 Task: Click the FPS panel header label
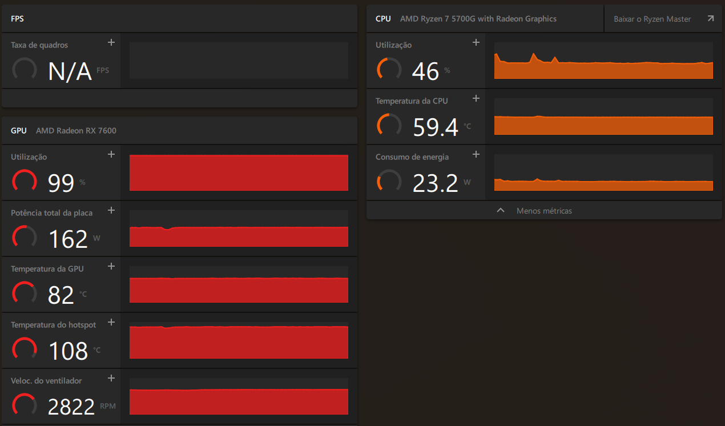[17, 19]
